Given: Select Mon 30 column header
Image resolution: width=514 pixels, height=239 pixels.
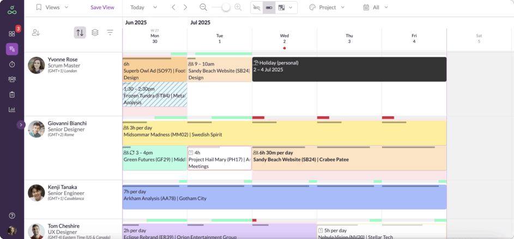Looking at the screenshot, I should (155, 38).
